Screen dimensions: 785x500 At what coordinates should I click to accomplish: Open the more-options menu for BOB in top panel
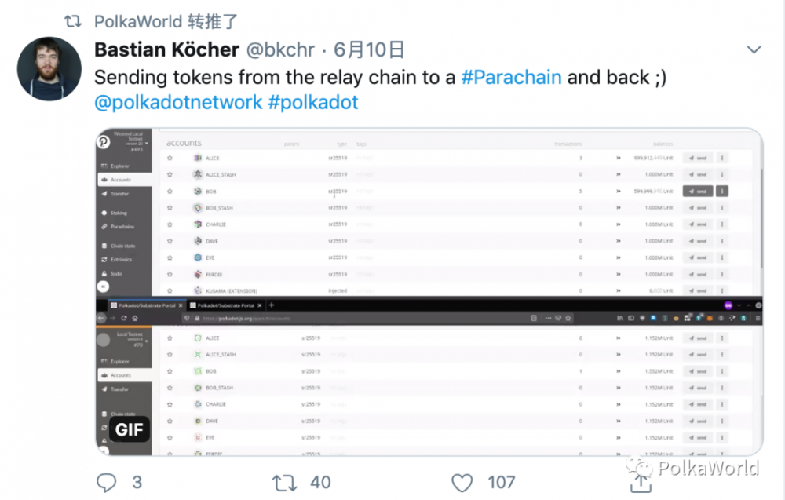pyautogui.click(x=722, y=191)
